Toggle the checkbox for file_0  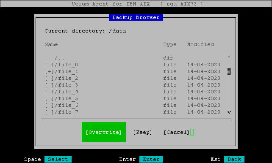[x=49, y=65]
